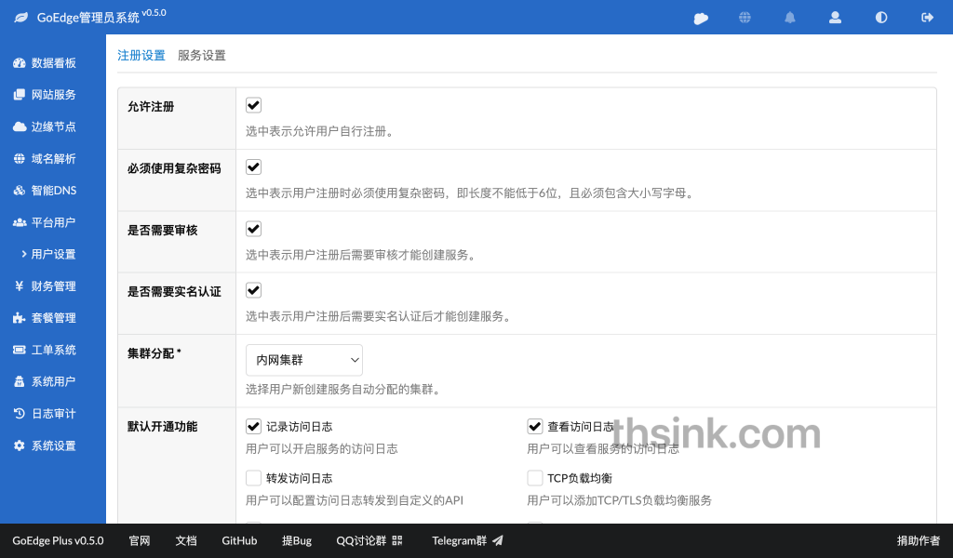Click the user profile icon
The height and width of the screenshot is (558, 953).
(835, 17)
